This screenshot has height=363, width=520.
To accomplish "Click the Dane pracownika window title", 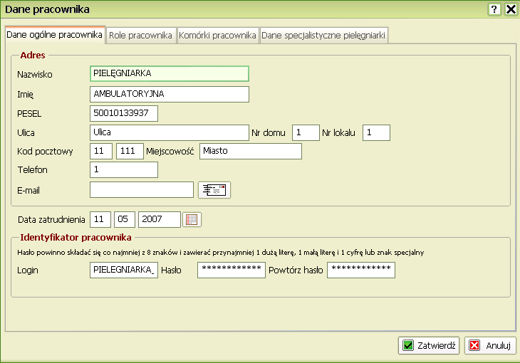I will [x=47, y=9].
